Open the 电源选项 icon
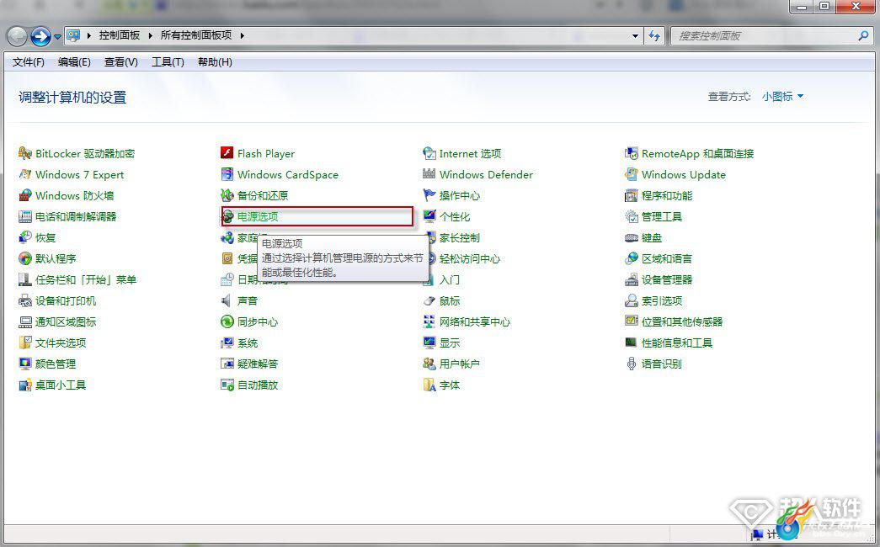This screenshot has width=880, height=547. click(227, 216)
